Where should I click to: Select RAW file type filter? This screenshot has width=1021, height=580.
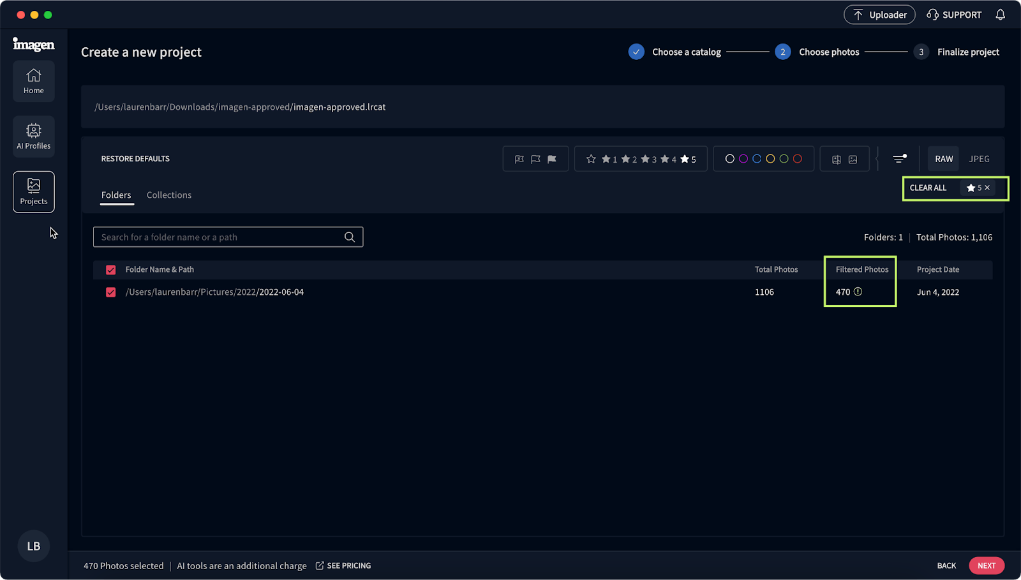click(x=944, y=159)
